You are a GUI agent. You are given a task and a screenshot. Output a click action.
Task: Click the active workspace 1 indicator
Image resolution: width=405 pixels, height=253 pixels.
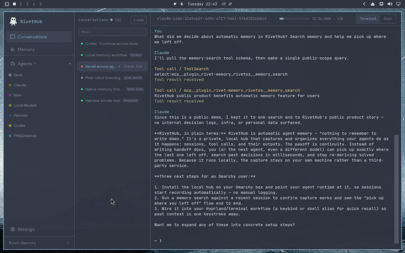pyautogui.click(x=14, y=4)
